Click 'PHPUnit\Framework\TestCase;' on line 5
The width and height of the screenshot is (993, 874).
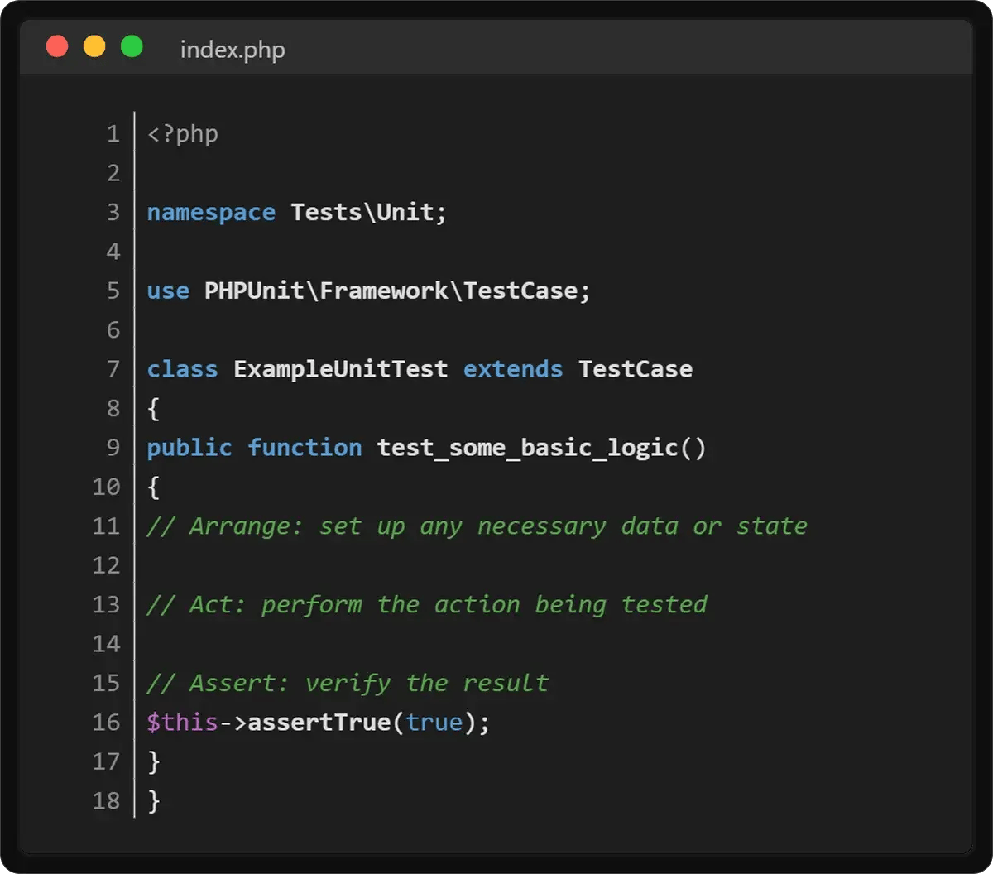click(397, 291)
